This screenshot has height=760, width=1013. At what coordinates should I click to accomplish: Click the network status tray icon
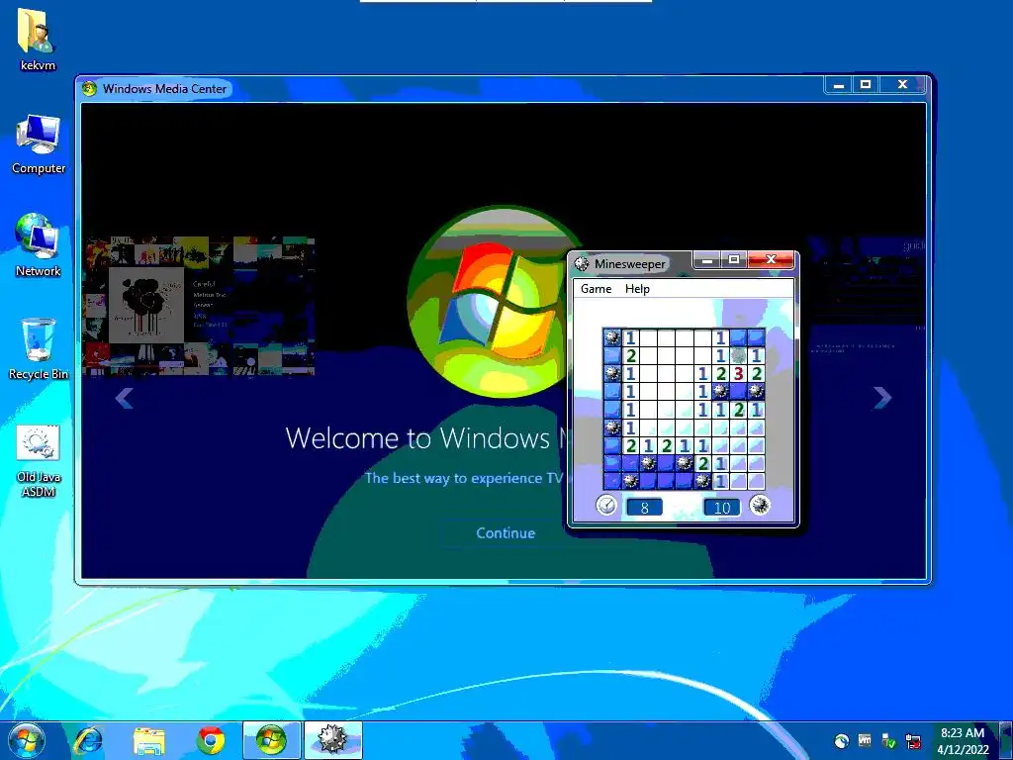[913, 741]
